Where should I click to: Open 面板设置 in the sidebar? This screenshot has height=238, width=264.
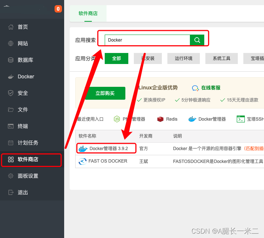[32, 176]
